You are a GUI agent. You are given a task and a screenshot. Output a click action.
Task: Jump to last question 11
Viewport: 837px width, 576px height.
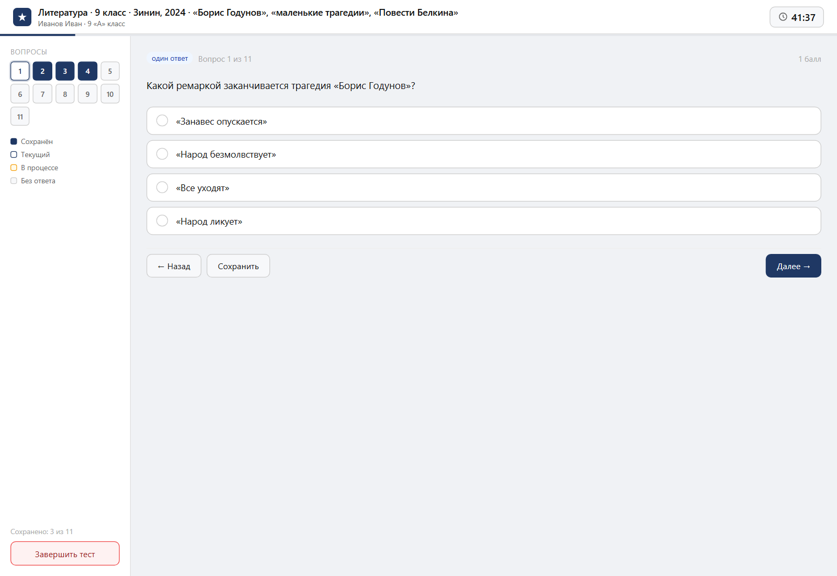20,116
